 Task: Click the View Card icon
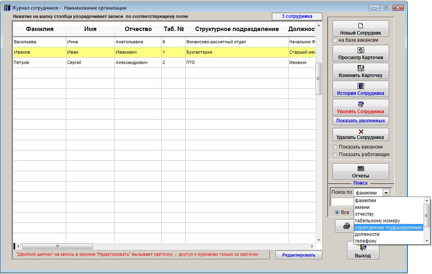[360, 50]
